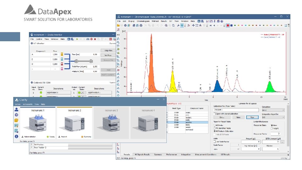Enable Use Scale Factor checkbox

point(215,142)
